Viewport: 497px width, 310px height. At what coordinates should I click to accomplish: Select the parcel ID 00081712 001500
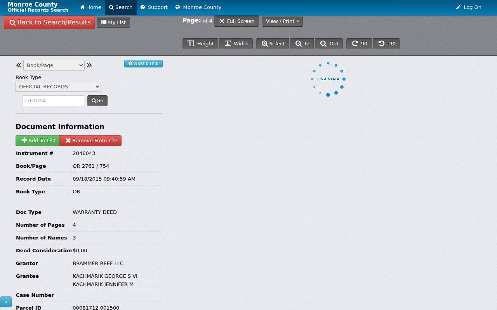point(96,308)
